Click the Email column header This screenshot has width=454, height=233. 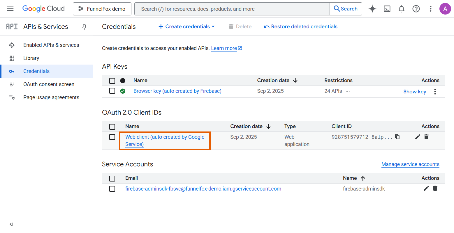pyautogui.click(x=131, y=178)
